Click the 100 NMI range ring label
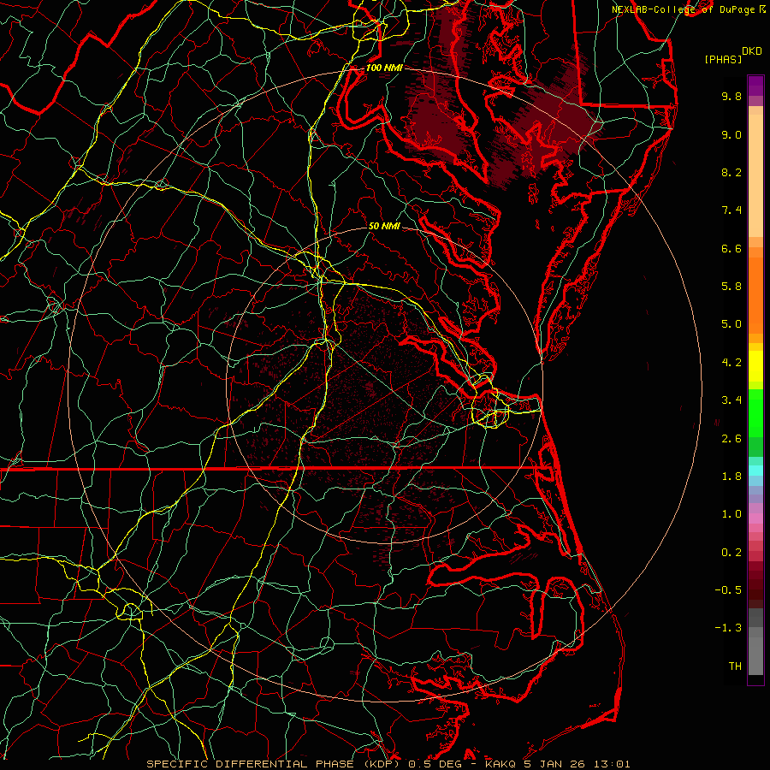 tap(384, 68)
